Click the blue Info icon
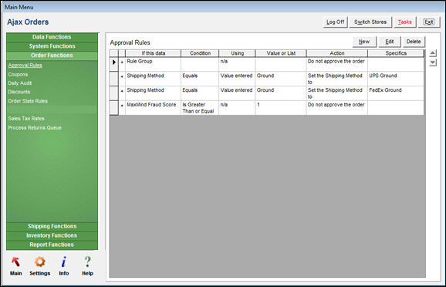Screen dimensions: 446x287 [64, 262]
